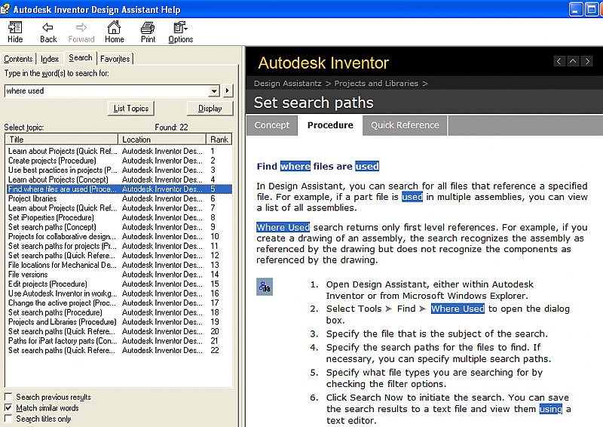
Task: Select 'Edit projects (Procedure)' topic
Action: tap(119, 284)
